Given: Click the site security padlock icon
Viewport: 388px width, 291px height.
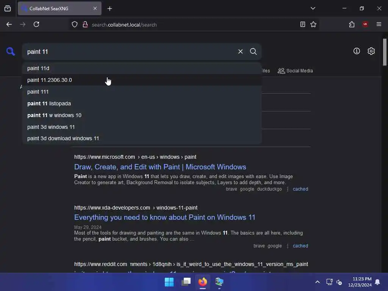Looking at the screenshot, I should coord(85,25).
